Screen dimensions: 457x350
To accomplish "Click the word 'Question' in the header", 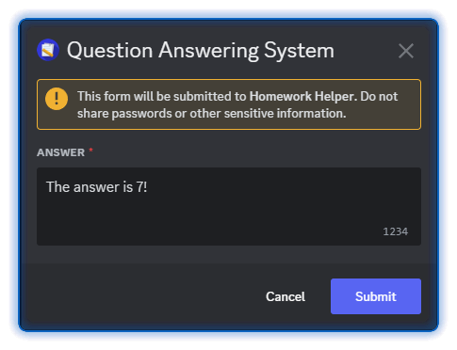I will point(110,51).
